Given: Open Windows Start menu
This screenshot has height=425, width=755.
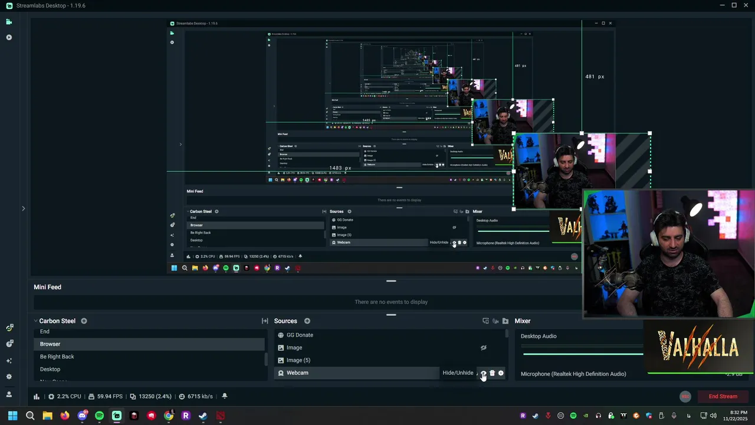Looking at the screenshot, I should tap(12, 416).
